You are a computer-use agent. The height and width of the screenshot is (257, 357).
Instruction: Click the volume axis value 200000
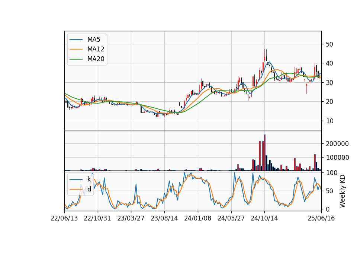(337, 144)
